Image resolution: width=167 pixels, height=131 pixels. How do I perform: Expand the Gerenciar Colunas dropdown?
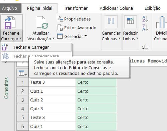click(x=119, y=38)
